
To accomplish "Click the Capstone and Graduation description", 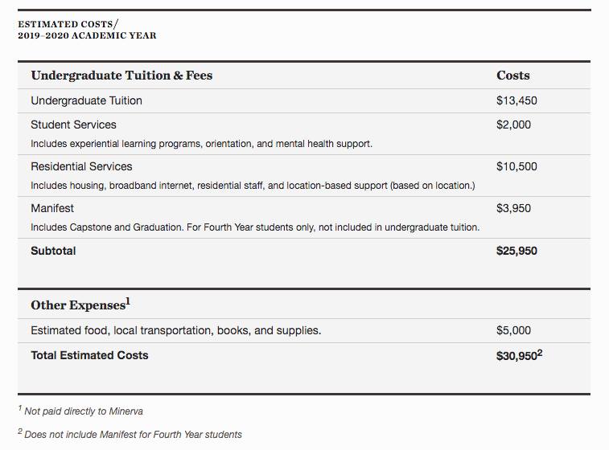I will click(255, 227).
